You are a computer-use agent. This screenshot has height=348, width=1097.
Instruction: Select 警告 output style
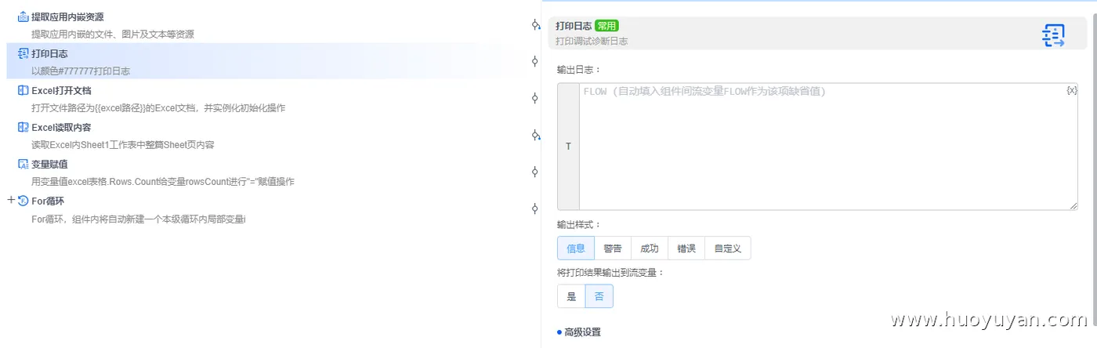tap(613, 248)
